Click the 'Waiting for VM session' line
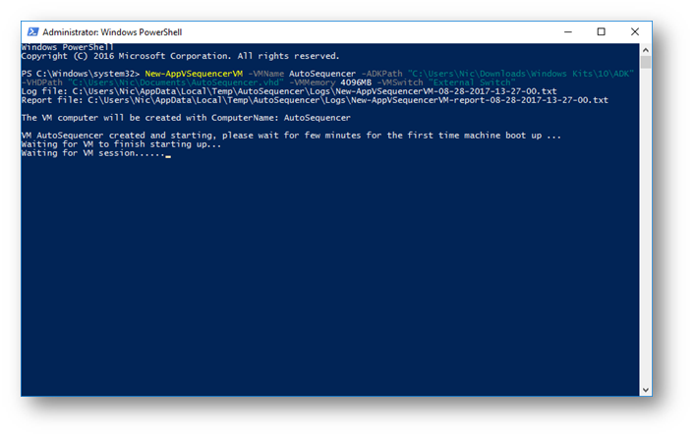The height and width of the screenshot is (438, 694). (93, 153)
